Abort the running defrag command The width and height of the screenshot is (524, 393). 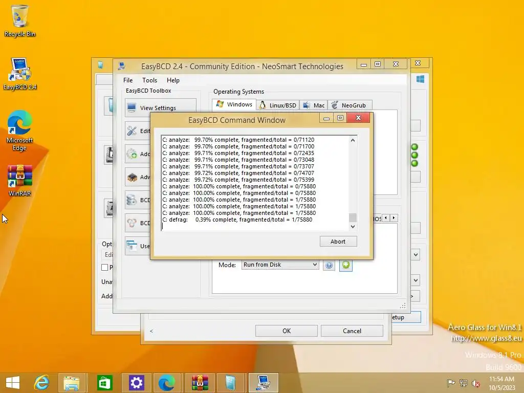pos(338,242)
